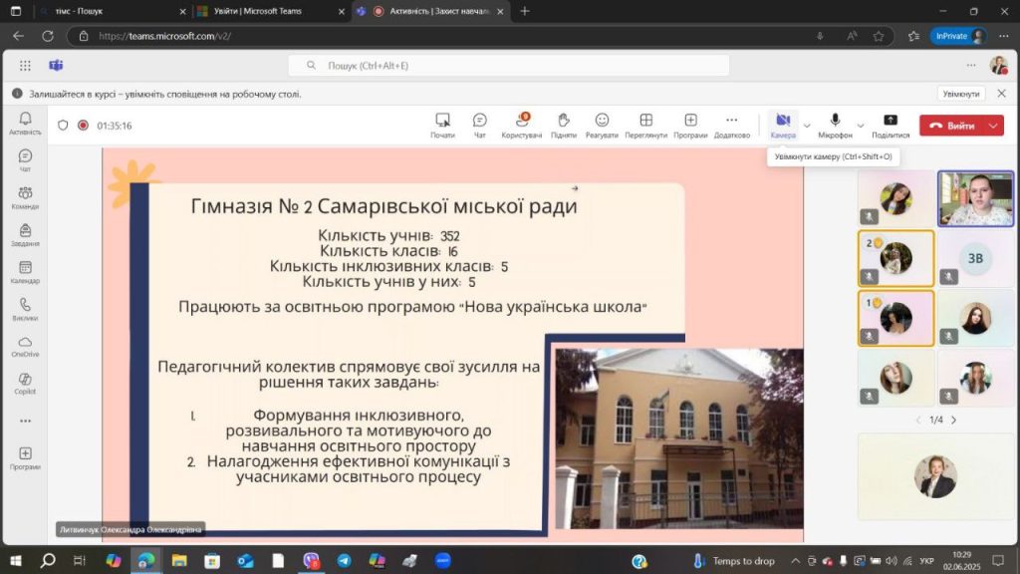
Task: Open More options (Додатково) in the toolbar
Action: click(x=732, y=125)
